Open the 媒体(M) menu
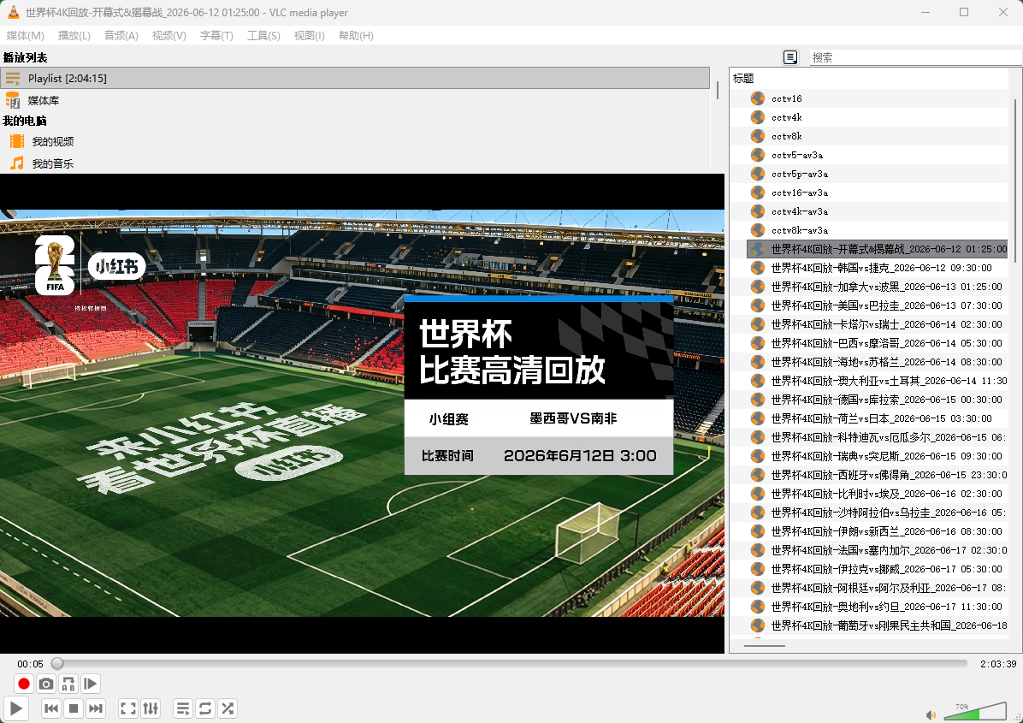 26,35
